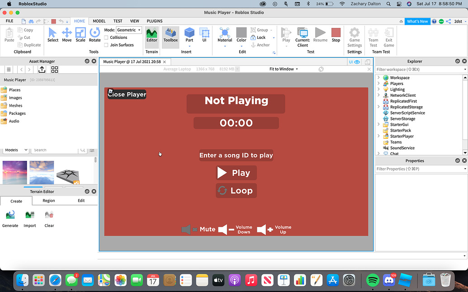Open the UI insert tool
468x292 pixels.
pyautogui.click(x=204, y=35)
